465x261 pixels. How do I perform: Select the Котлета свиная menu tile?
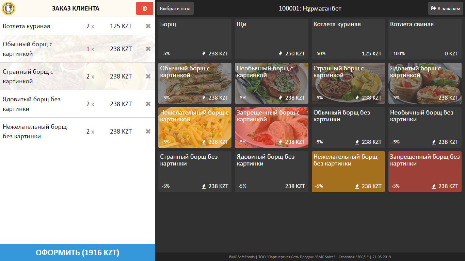tap(425, 39)
